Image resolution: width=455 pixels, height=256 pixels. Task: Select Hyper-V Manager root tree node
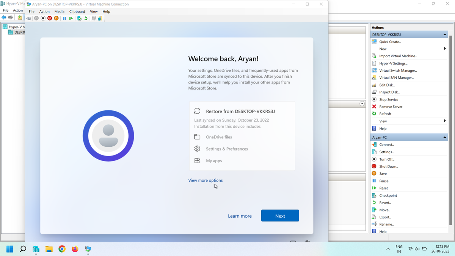pyautogui.click(x=14, y=27)
